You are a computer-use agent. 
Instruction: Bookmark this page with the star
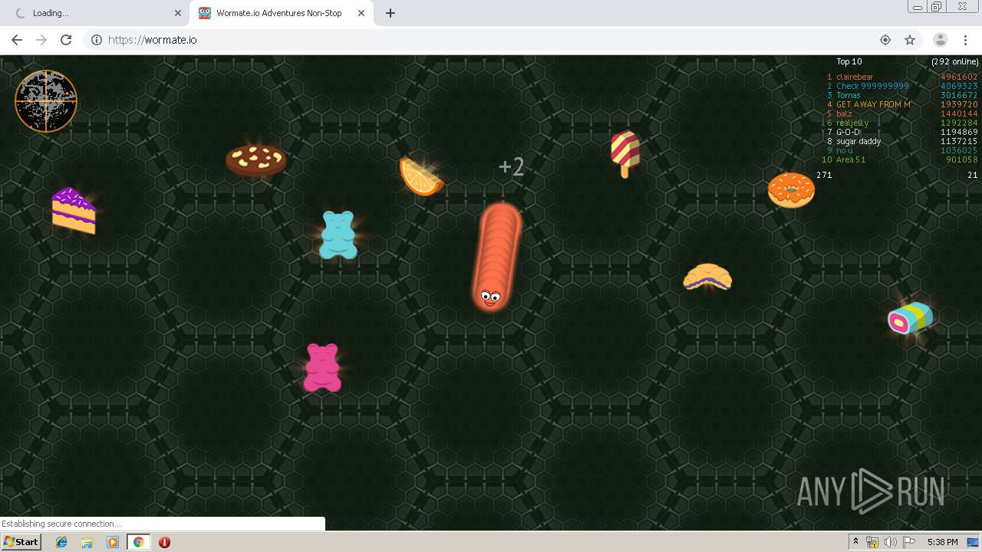pos(910,40)
